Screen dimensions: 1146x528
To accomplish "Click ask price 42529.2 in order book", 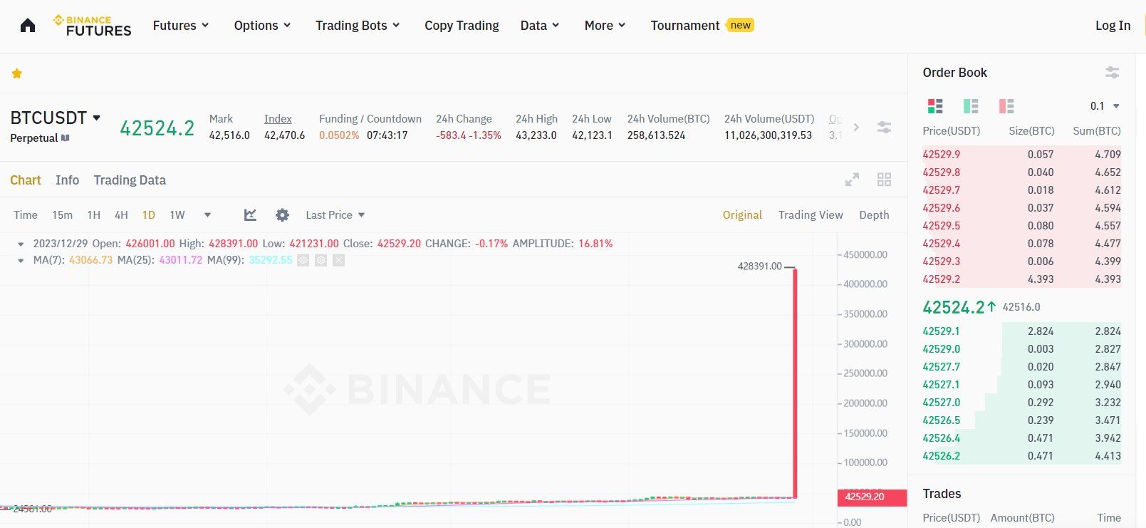I will tap(941, 279).
